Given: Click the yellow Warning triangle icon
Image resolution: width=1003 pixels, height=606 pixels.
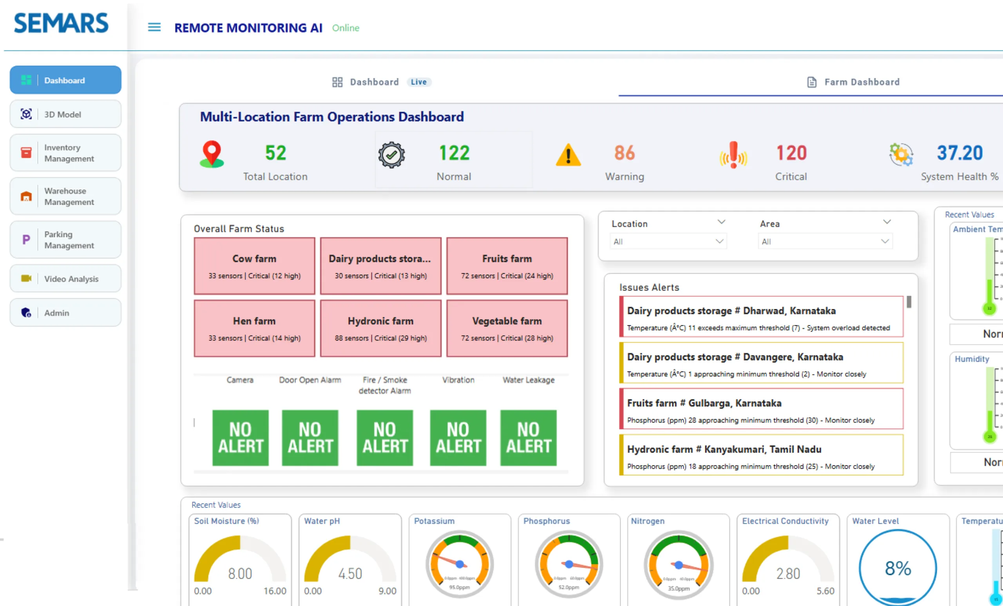Looking at the screenshot, I should click(568, 155).
